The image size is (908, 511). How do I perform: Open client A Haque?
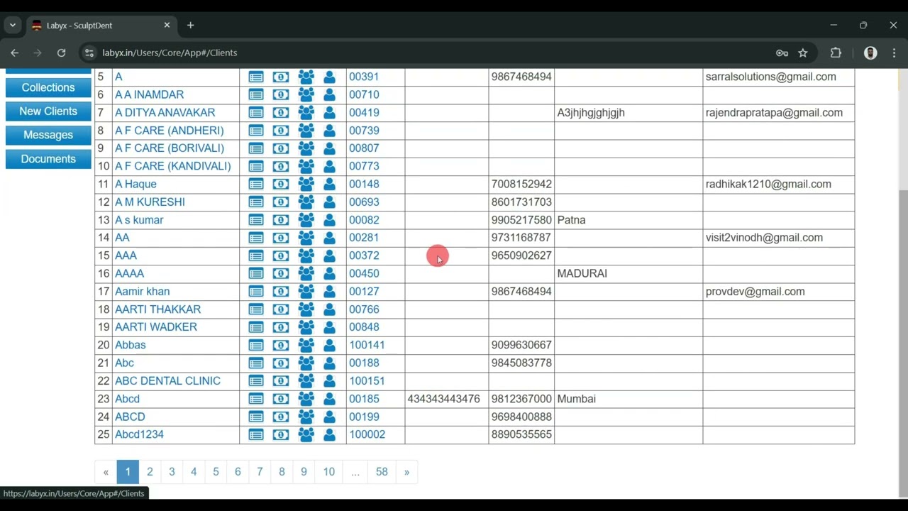135,184
